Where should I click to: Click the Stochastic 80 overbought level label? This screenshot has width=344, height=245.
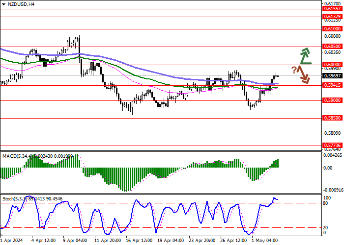(325, 203)
